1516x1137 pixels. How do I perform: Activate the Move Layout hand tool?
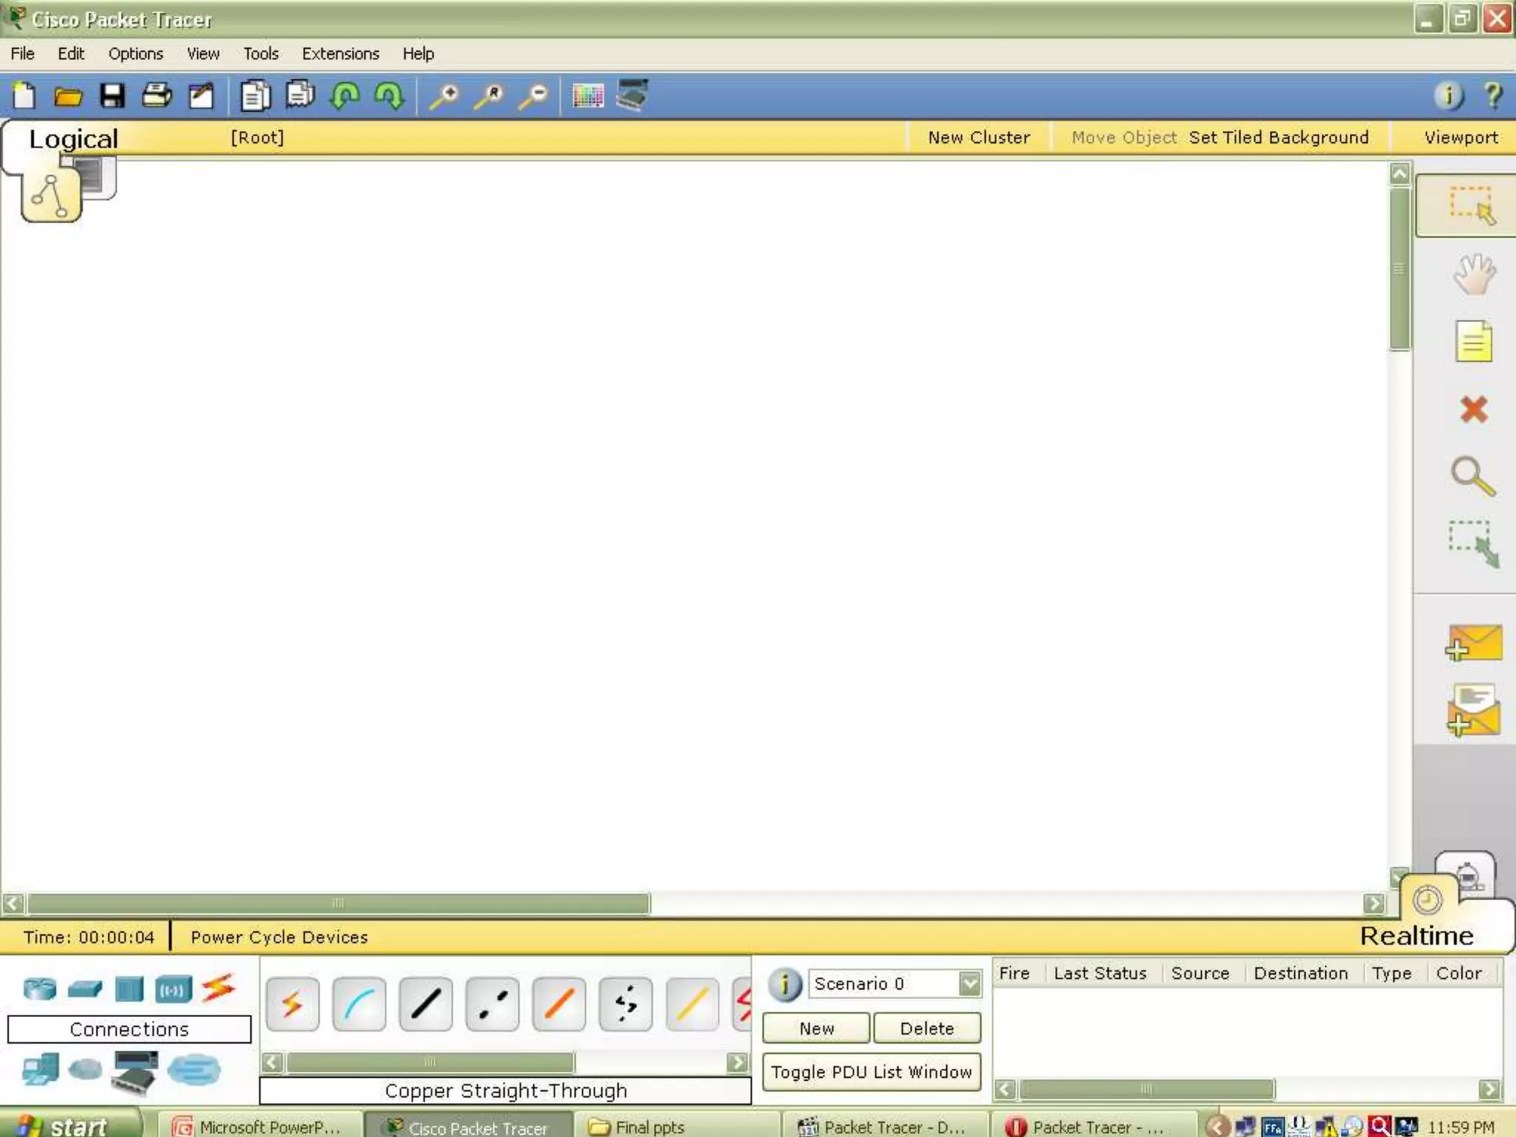pos(1473,274)
